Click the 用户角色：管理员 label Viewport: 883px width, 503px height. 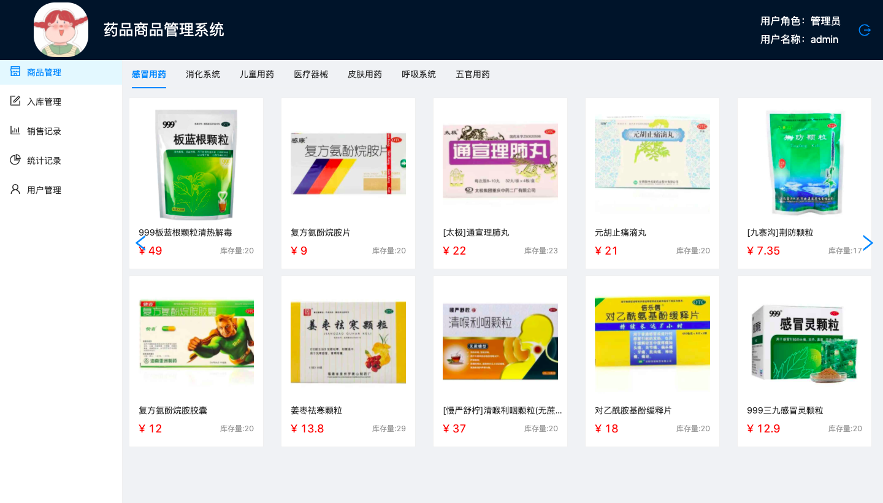[x=800, y=21]
